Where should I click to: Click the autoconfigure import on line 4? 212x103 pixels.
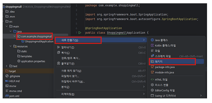click(142, 19)
